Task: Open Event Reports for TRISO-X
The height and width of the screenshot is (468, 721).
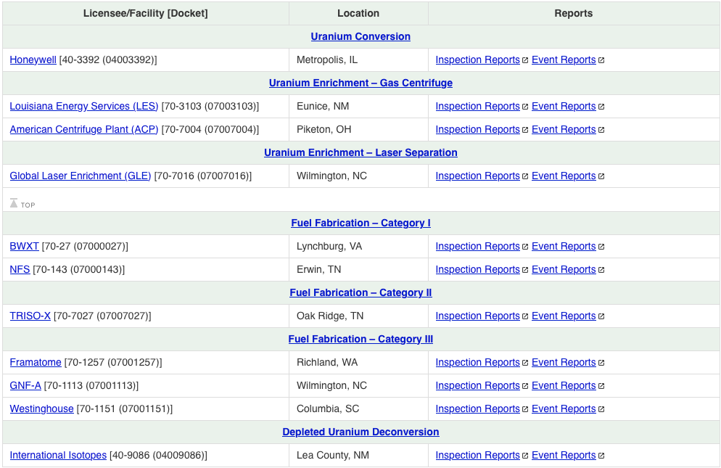Action: coord(564,316)
